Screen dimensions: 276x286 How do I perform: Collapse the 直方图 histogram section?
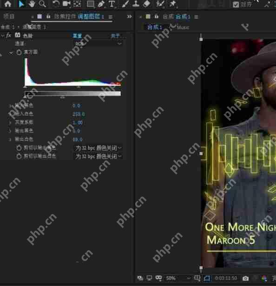coord(11,53)
